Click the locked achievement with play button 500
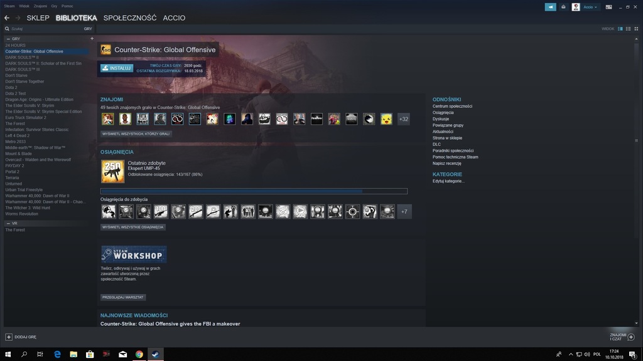Viewport: 643px width, 361px height. tap(300, 212)
